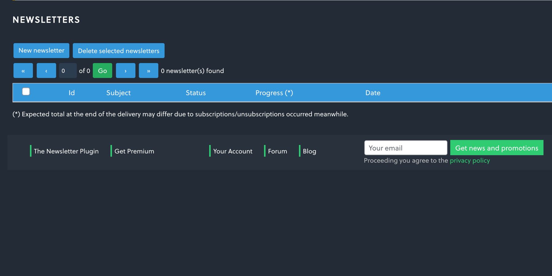This screenshot has height=276, width=552.
Task: Open The Newsletter Plugin footer link
Action: (66, 151)
